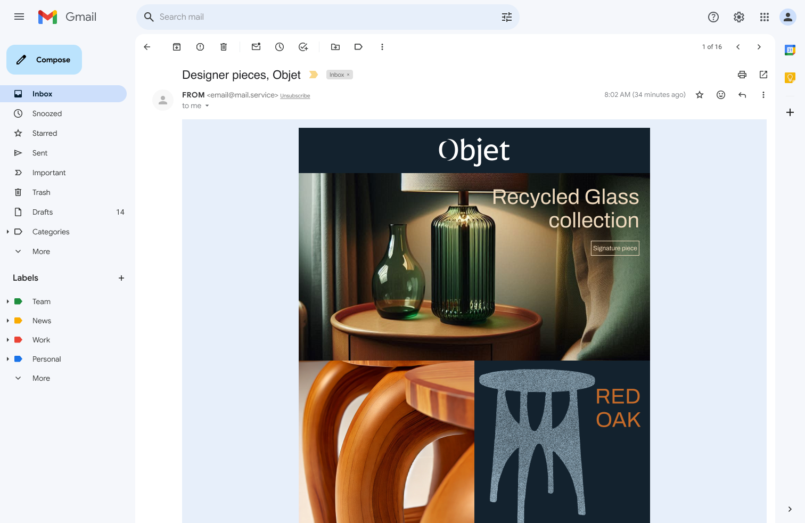Screen dimensions: 805x523
Task: Open the Google account avatar
Action: [787, 17]
